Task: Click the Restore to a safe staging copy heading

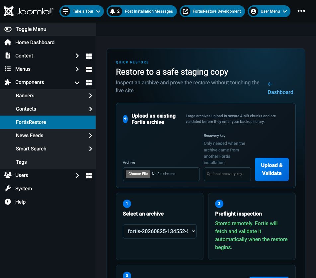Action: (x=172, y=72)
